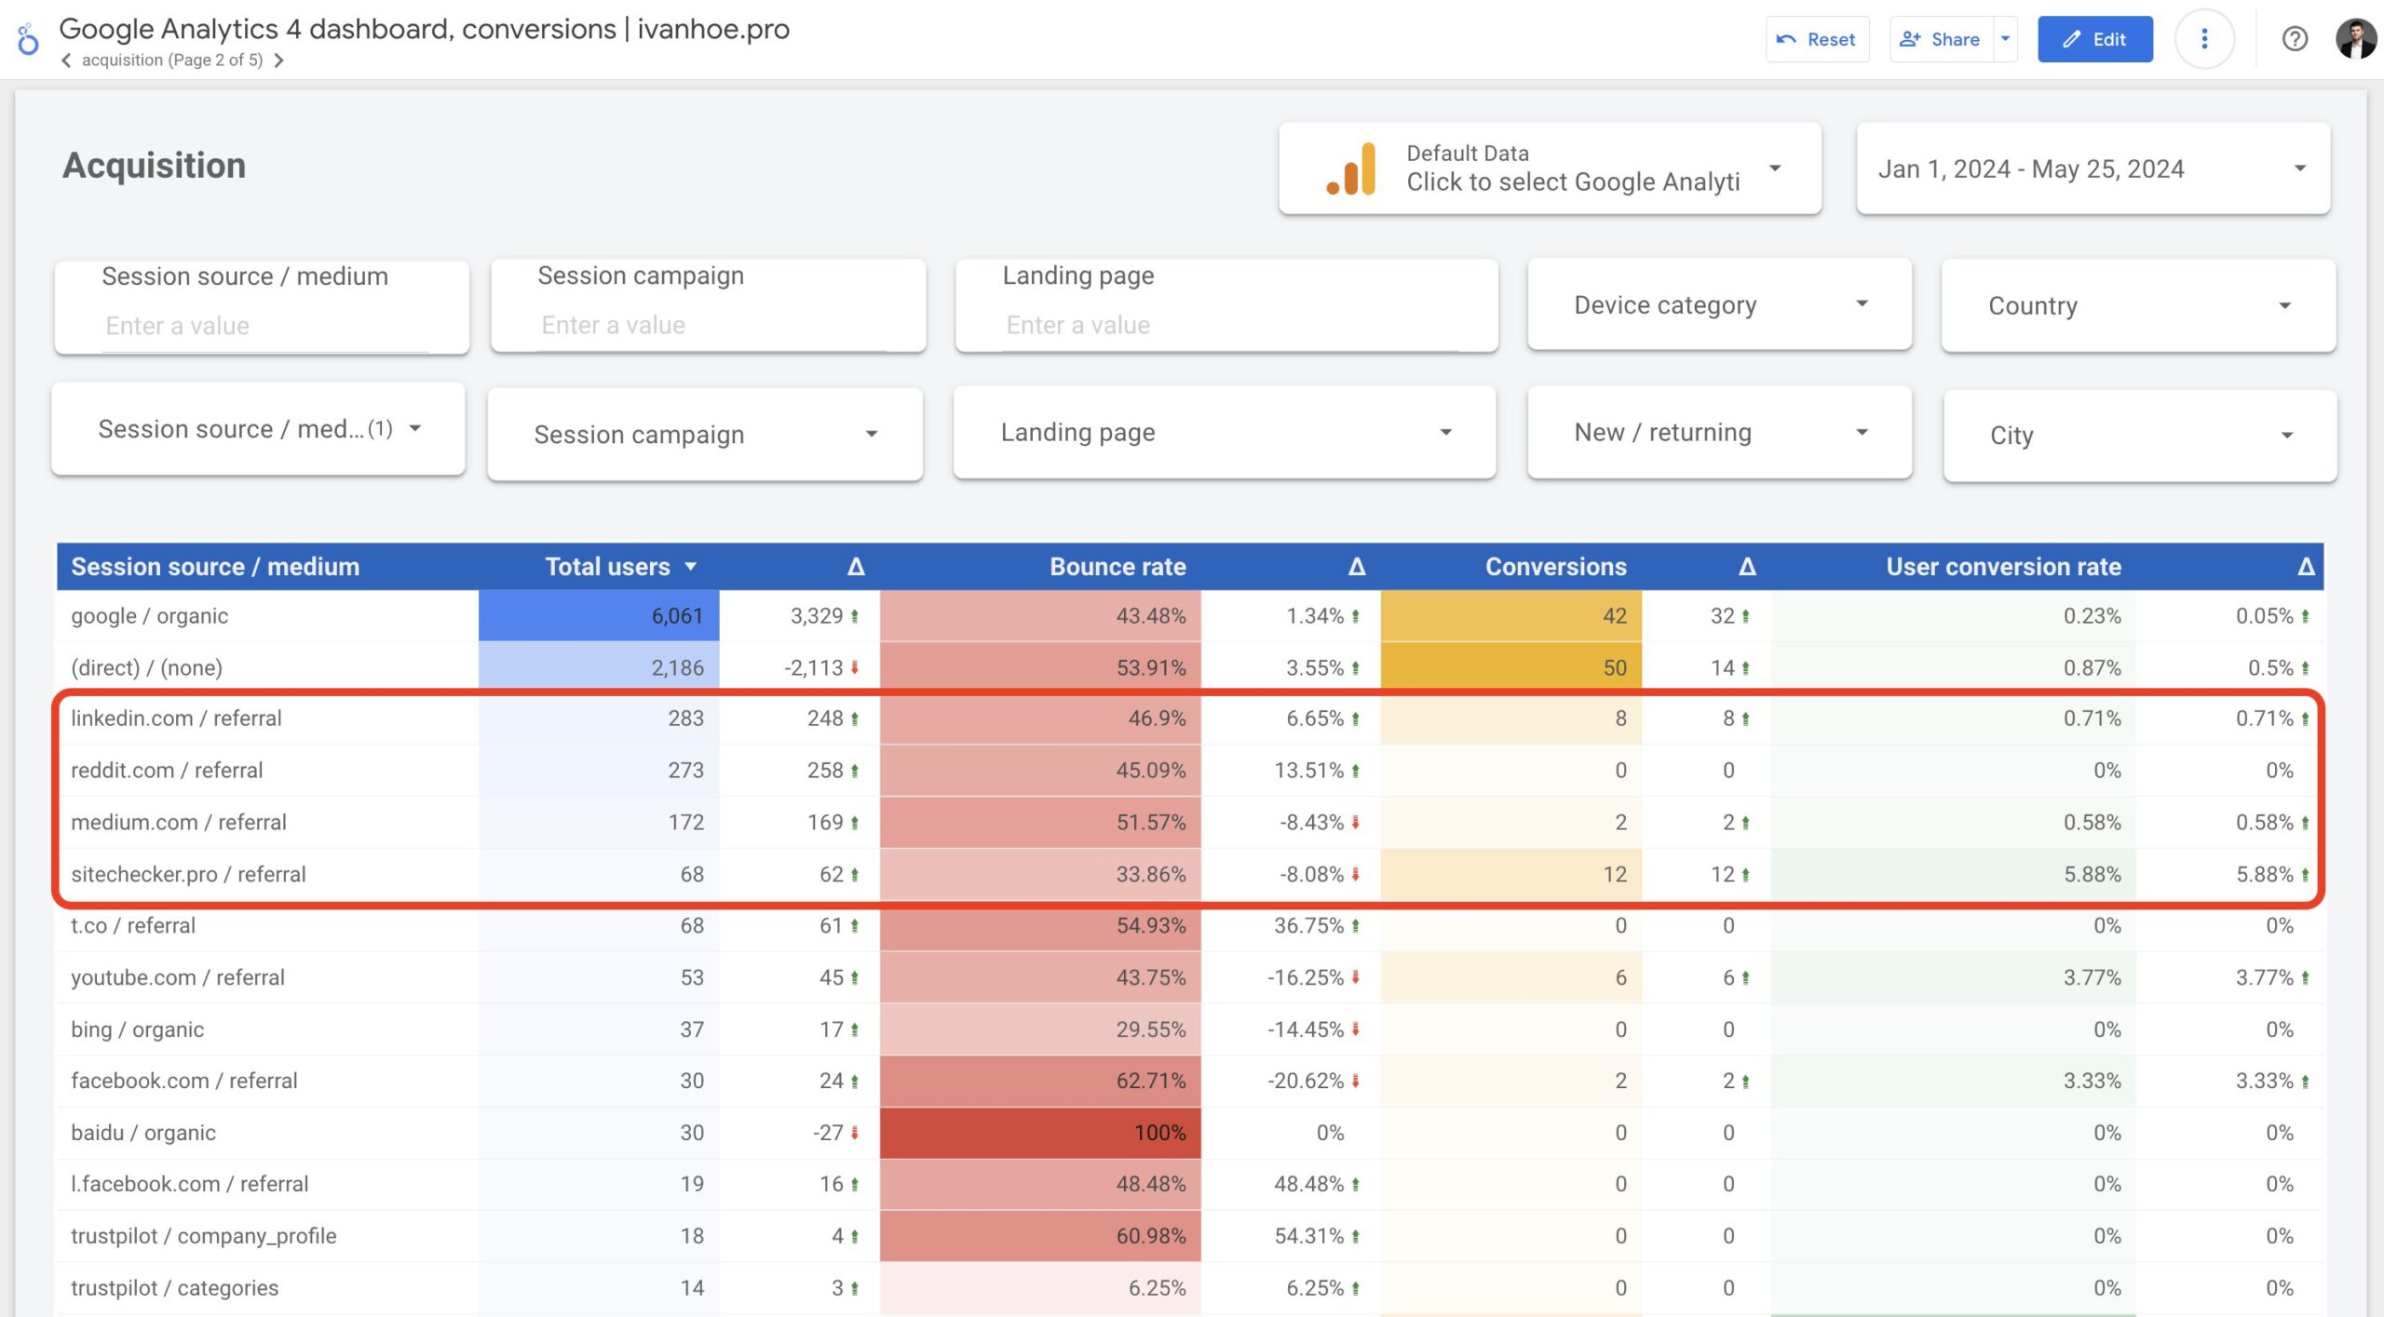Select the bing / organic row
This screenshot has width=2384, height=1317.
1189,1030
